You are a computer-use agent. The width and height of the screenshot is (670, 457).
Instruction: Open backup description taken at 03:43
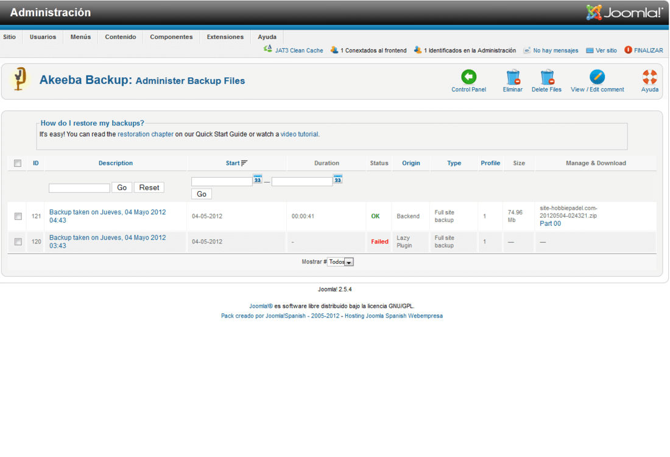(108, 242)
